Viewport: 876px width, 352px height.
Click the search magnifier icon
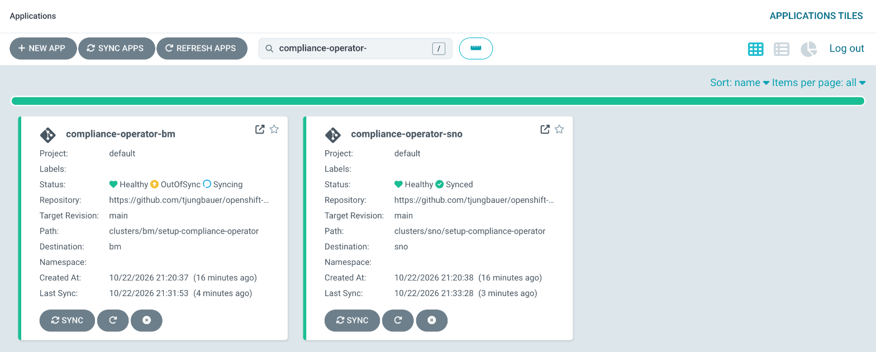click(269, 49)
